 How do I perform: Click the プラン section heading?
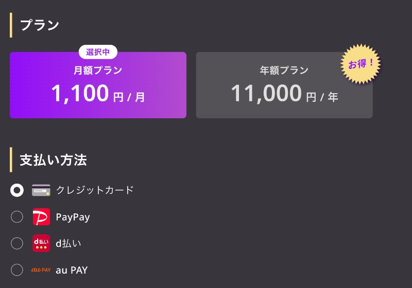point(40,25)
